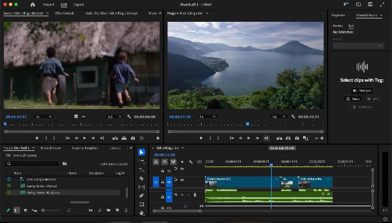Toggle Snap in Timeline magnet button
The width and height of the screenshot is (392, 223).
[x=165, y=162]
